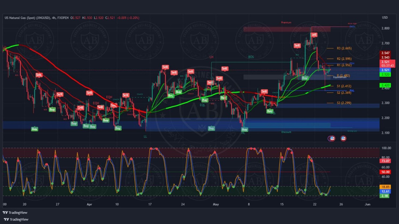This screenshot has width=399, height=224.
Task: Select the green 2.520 price tag
Action: click(x=385, y=75)
